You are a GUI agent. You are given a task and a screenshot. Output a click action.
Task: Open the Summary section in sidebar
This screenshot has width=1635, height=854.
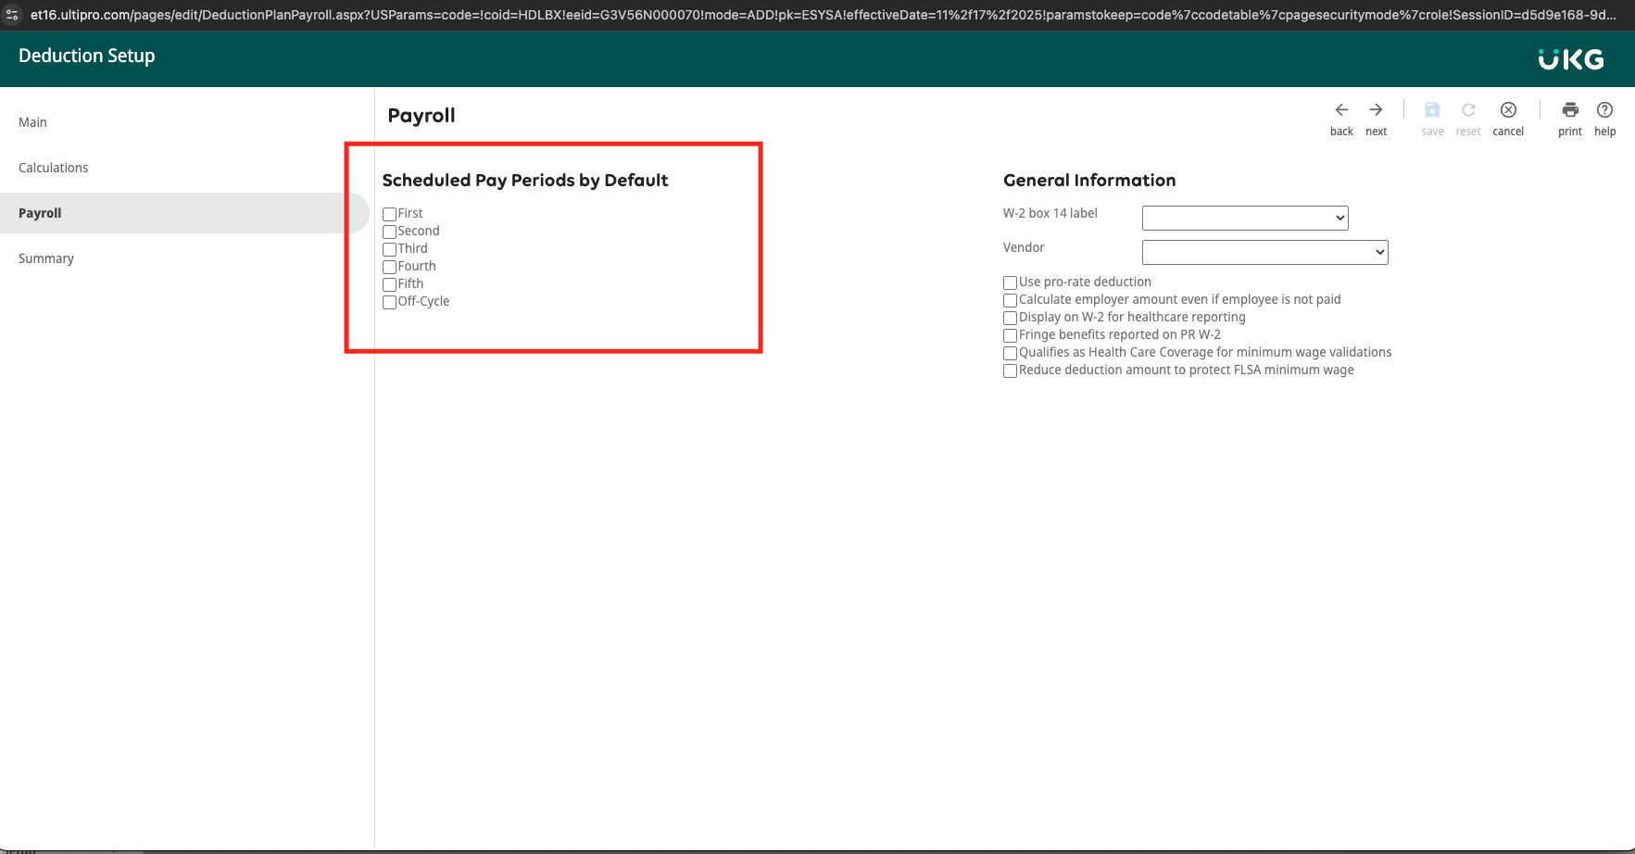(x=46, y=258)
